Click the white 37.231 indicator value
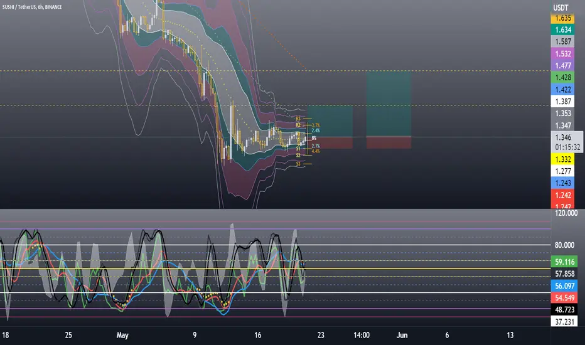Viewport: 585px width, 345px height. pos(564,322)
